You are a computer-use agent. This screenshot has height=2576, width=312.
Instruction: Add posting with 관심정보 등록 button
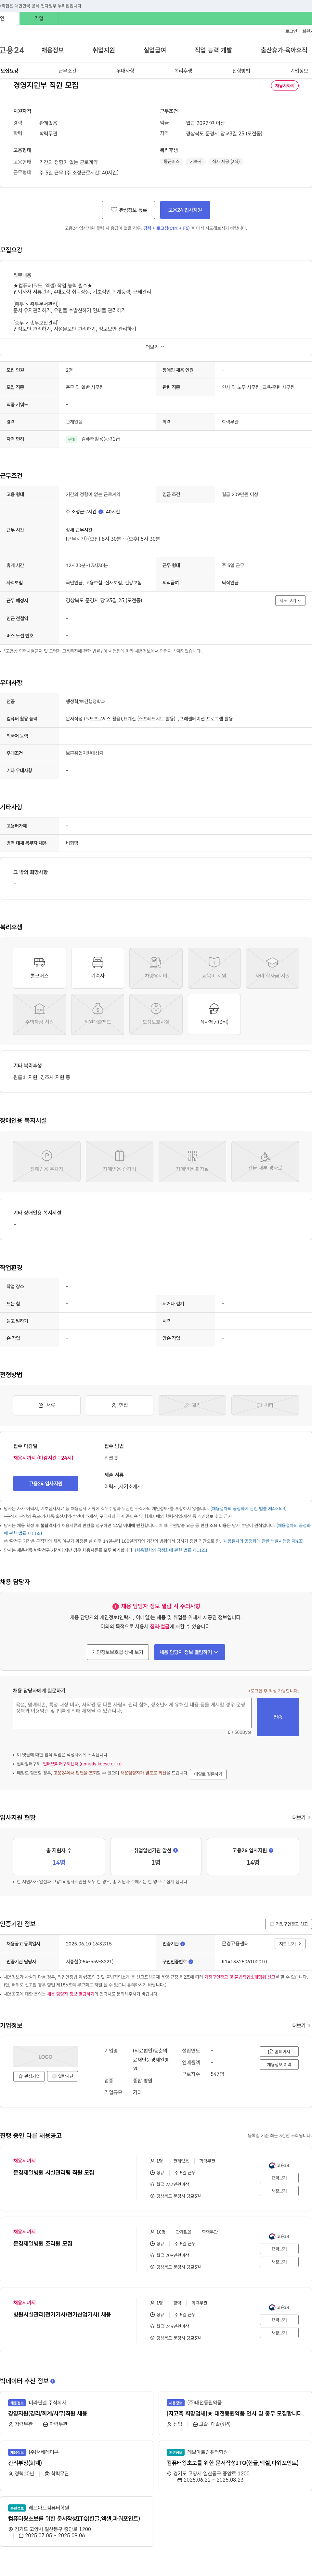[x=129, y=210]
